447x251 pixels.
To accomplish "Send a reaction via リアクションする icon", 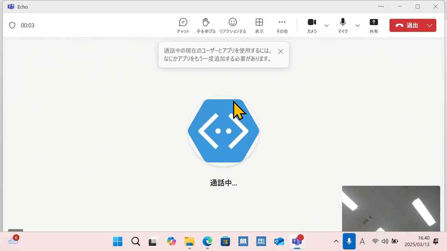I will [x=233, y=25].
